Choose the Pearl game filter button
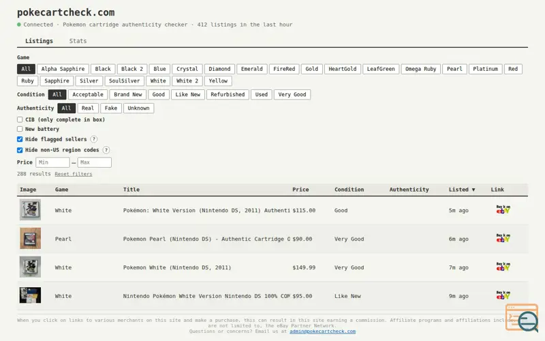 pyautogui.click(x=454, y=69)
